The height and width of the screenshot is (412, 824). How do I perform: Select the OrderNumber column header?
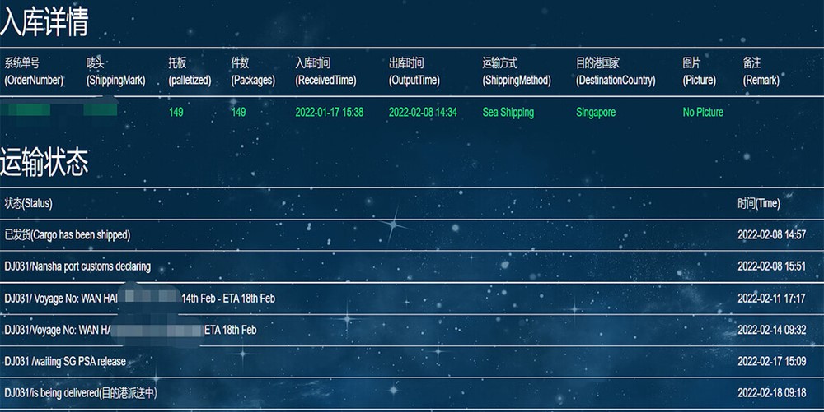click(x=34, y=72)
